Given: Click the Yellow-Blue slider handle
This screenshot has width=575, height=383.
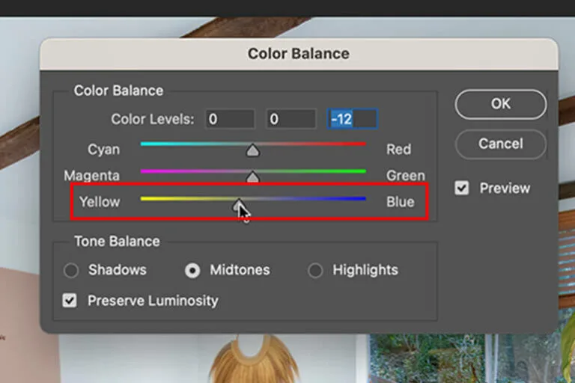Looking at the screenshot, I should (x=237, y=205).
